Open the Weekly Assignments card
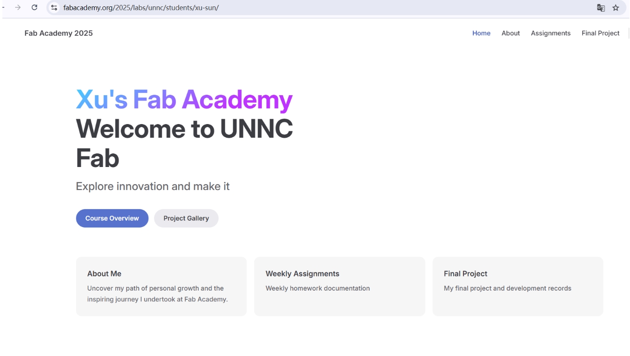The image size is (630, 356). point(339,286)
